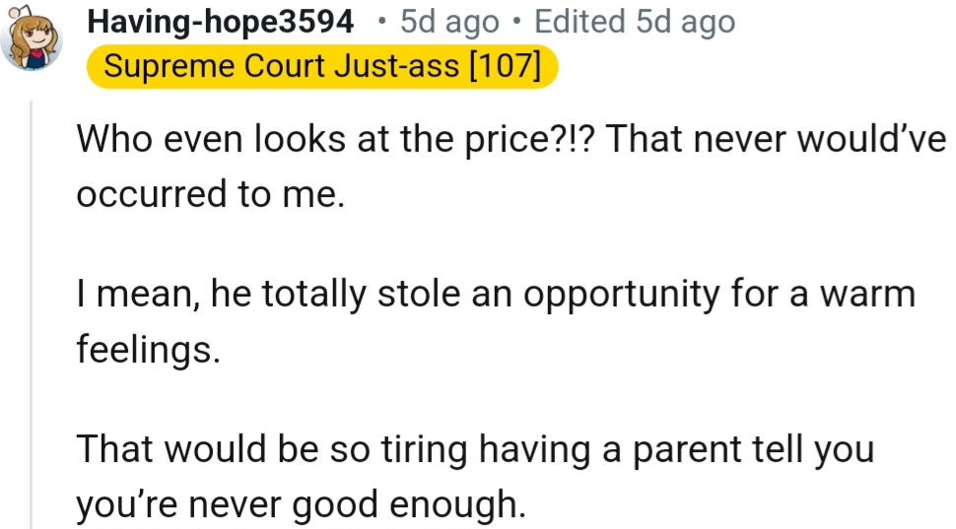
Task: Click the "Edited 5d ago" label
Action: (x=634, y=22)
